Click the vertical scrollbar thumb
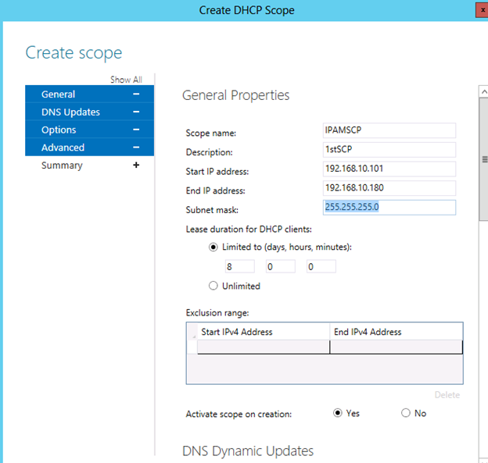Image resolution: width=488 pixels, height=463 pixels. pos(483,159)
